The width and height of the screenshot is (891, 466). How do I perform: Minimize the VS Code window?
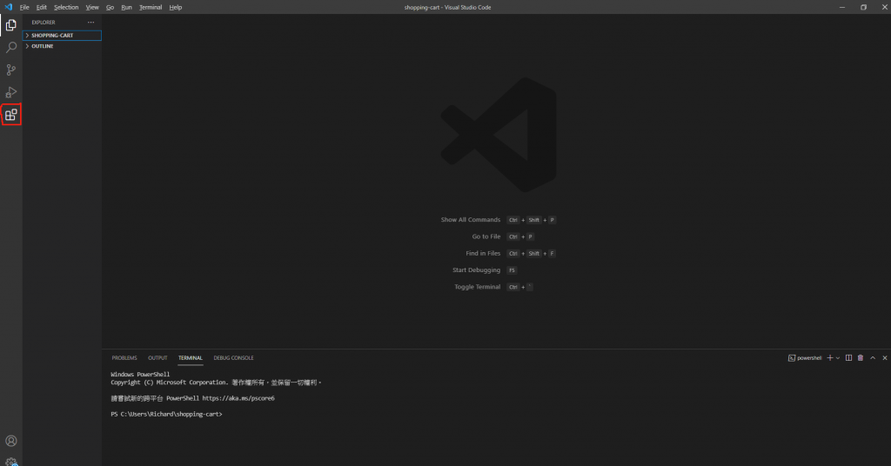842,7
